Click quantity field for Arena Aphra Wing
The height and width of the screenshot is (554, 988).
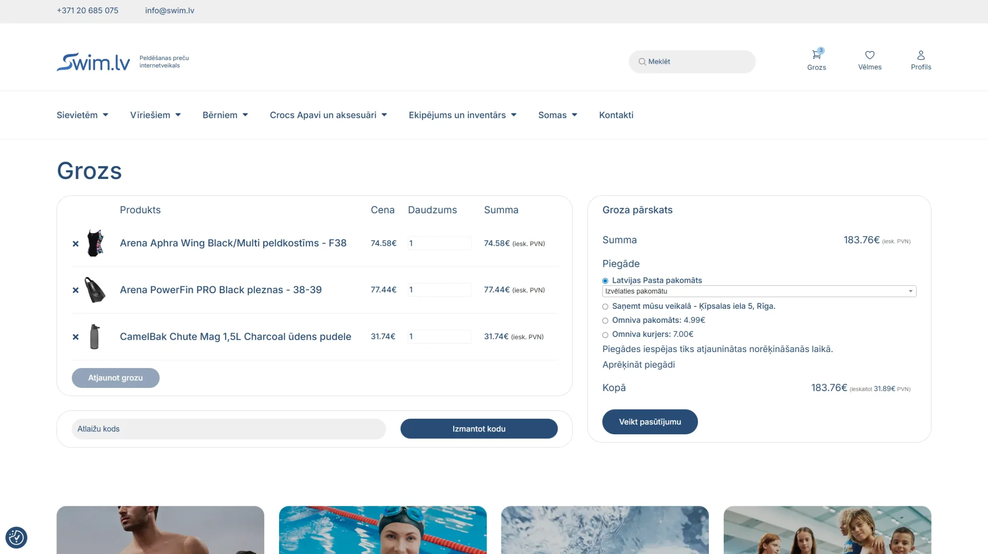click(x=439, y=243)
